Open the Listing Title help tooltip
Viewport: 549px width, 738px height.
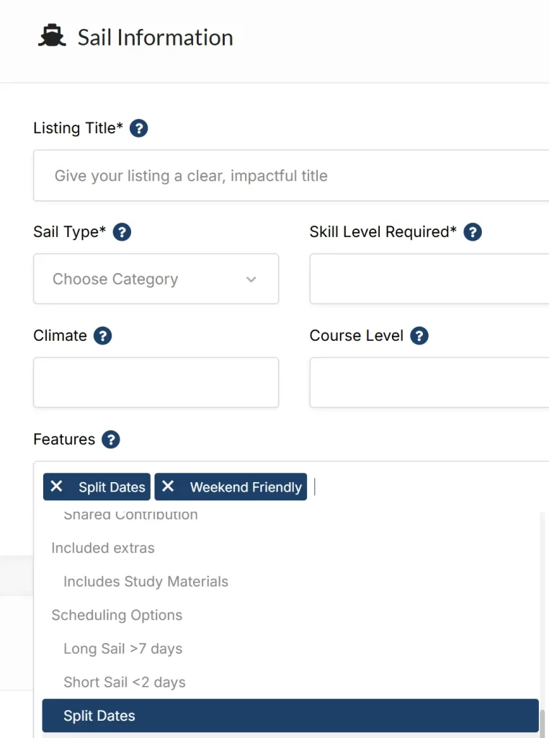click(x=138, y=128)
